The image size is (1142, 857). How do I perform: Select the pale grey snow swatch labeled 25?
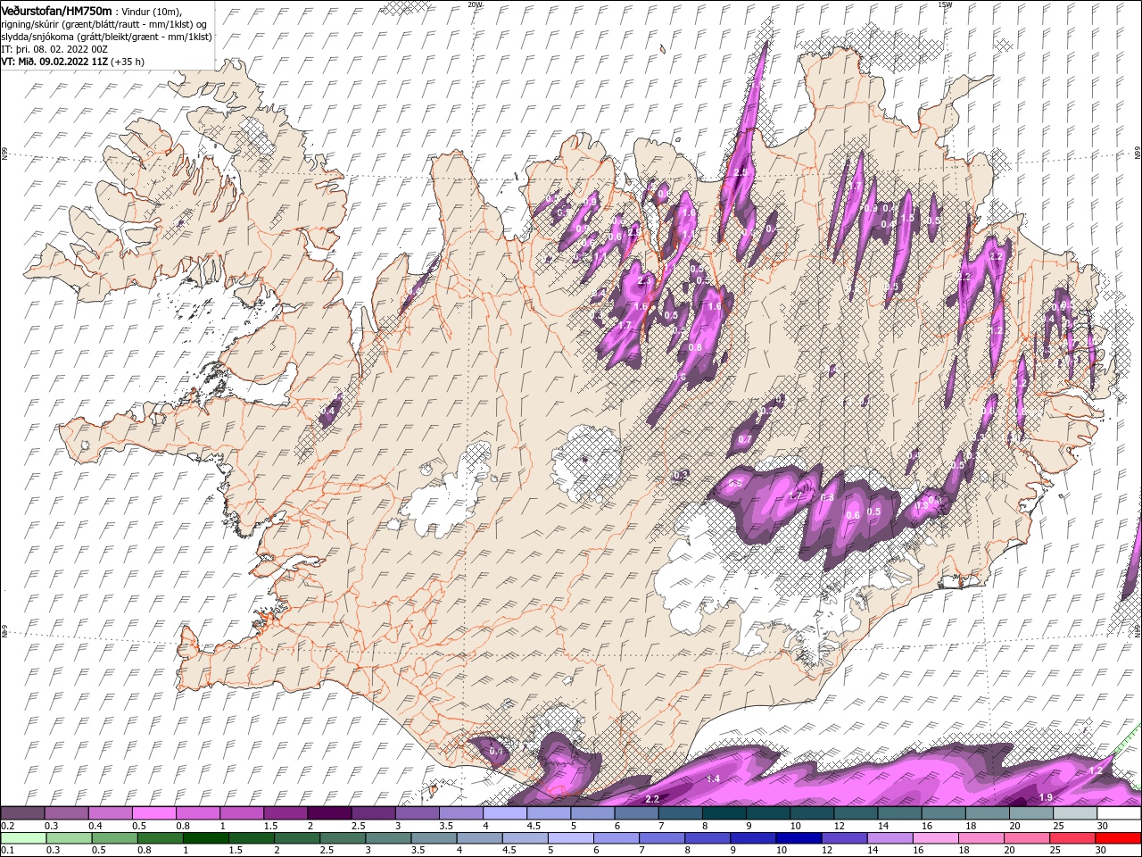pos(1074,813)
